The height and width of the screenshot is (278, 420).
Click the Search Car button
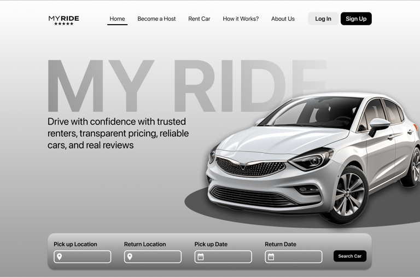pos(350,256)
